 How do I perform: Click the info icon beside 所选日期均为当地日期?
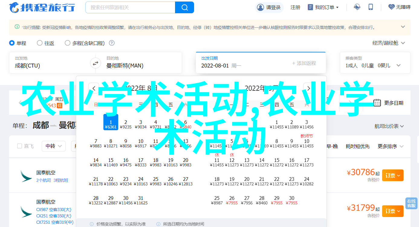point(158,224)
